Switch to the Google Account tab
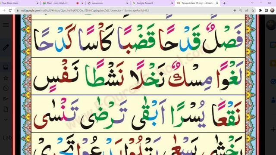The height and width of the screenshot is (155, 276). [x=152, y=3]
